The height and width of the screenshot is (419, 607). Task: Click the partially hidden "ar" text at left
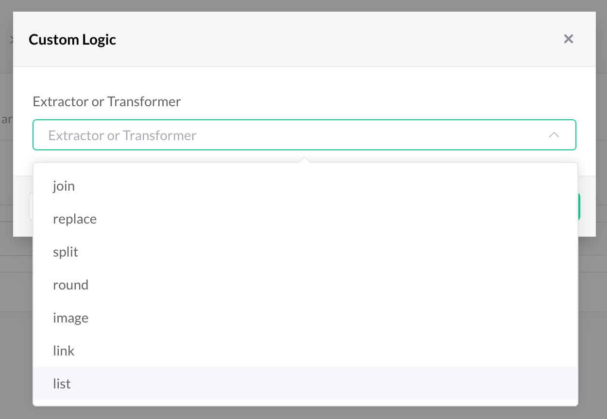pos(6,119)
